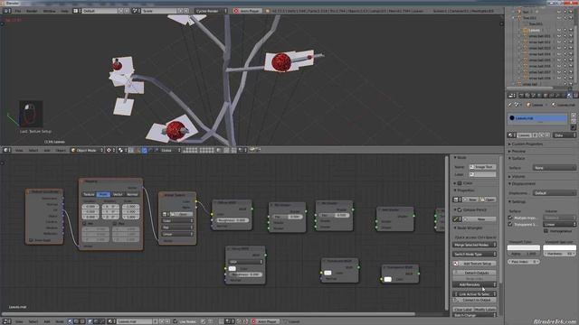Click the add material slot plus icon

pos(574,116)
